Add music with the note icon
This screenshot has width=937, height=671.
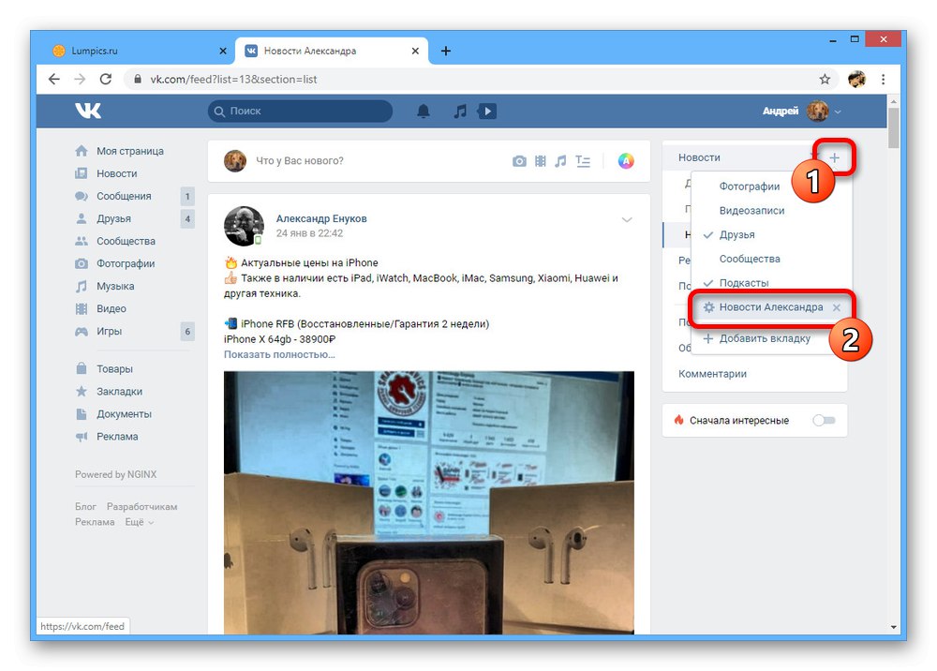pyautogui.click(x=561, y=161)
